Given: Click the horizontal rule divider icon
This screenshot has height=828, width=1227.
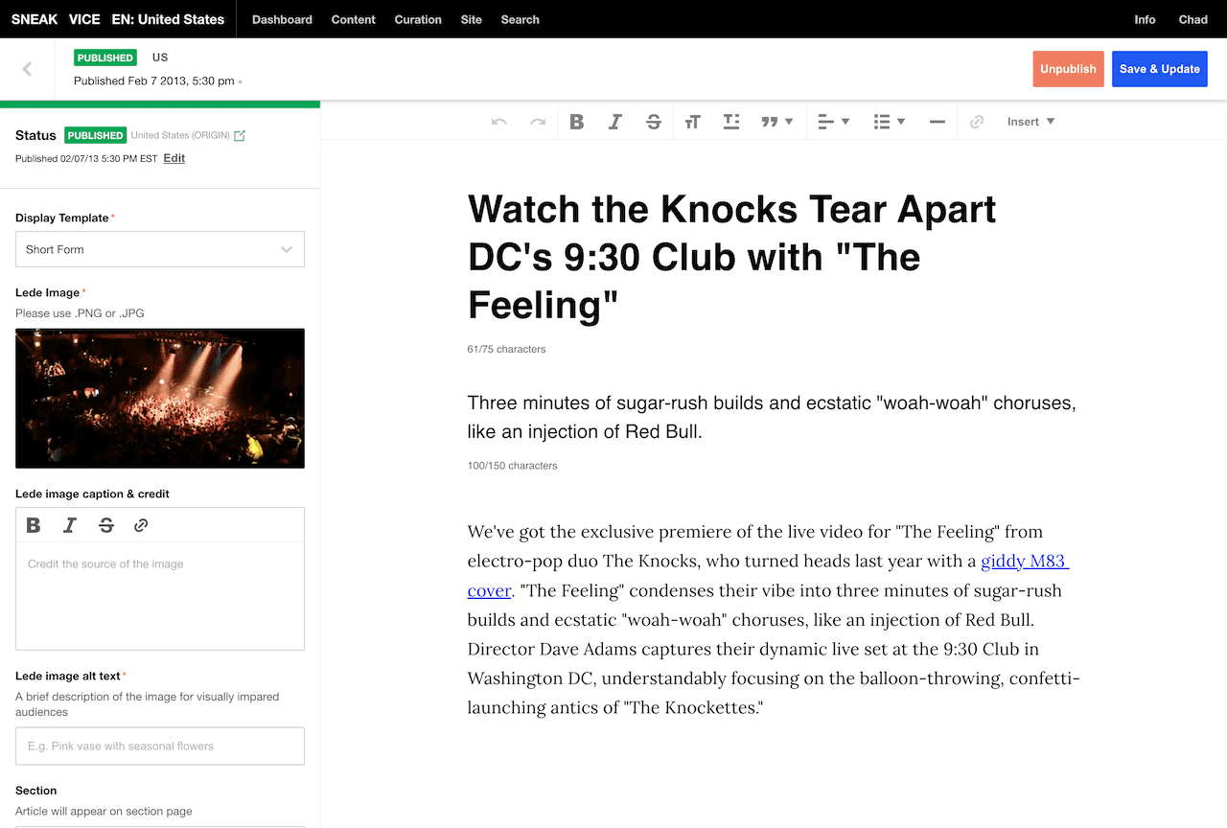Looking at the screenshot, I should tap(937, 122).
